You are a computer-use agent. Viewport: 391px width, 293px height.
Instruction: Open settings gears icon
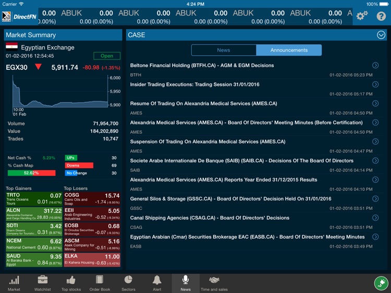tap(362, 16)
